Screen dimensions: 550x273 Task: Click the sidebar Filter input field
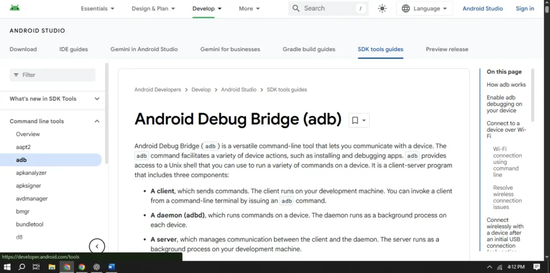(53, 75)
